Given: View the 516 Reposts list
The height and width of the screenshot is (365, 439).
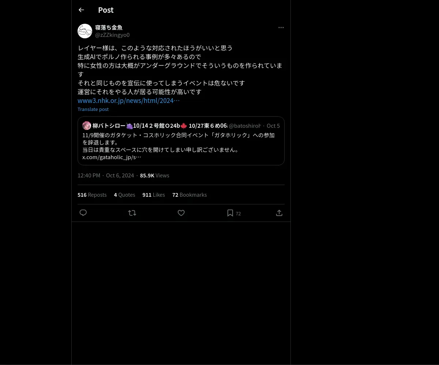Looking at the screenshot, I should tap(92, 195).
